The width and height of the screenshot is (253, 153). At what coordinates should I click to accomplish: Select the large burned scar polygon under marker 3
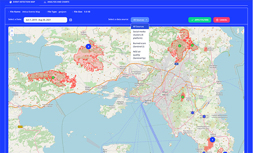[x=89, y=56]
